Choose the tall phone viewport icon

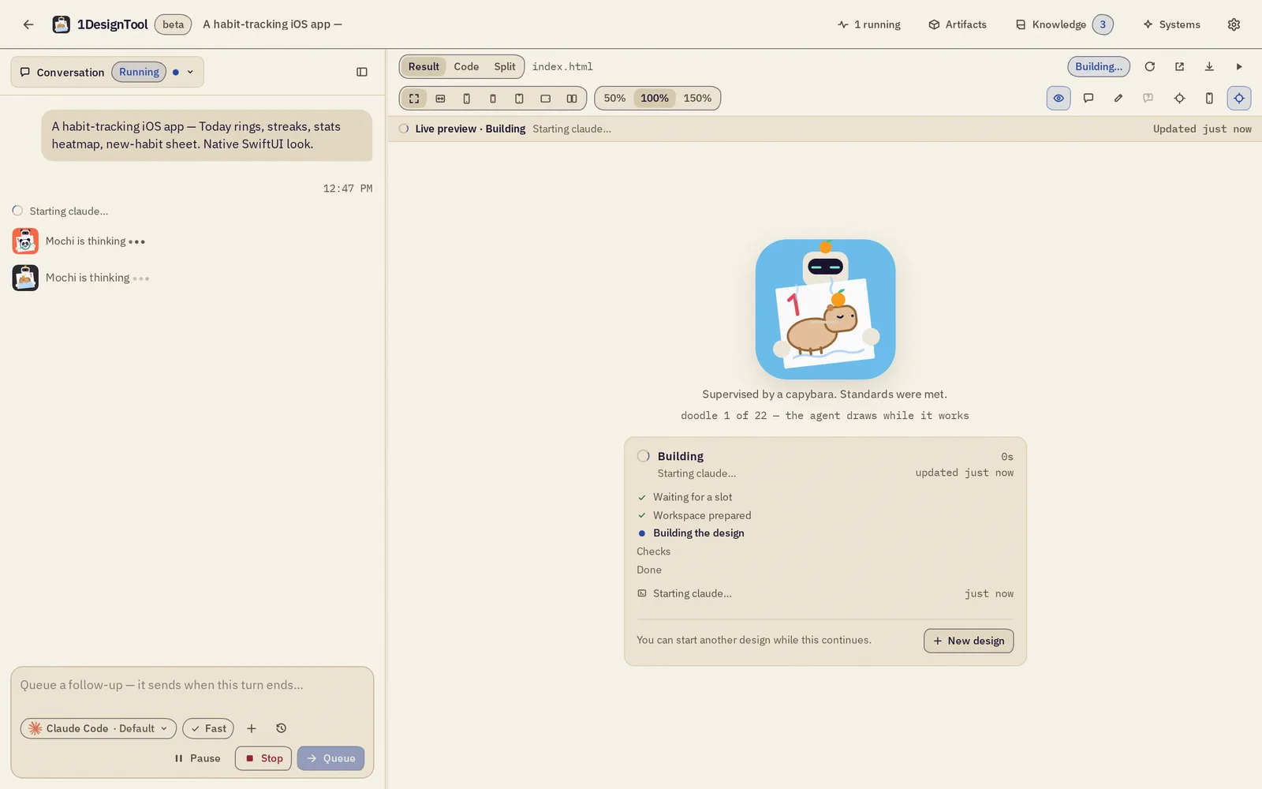point(466,99)
